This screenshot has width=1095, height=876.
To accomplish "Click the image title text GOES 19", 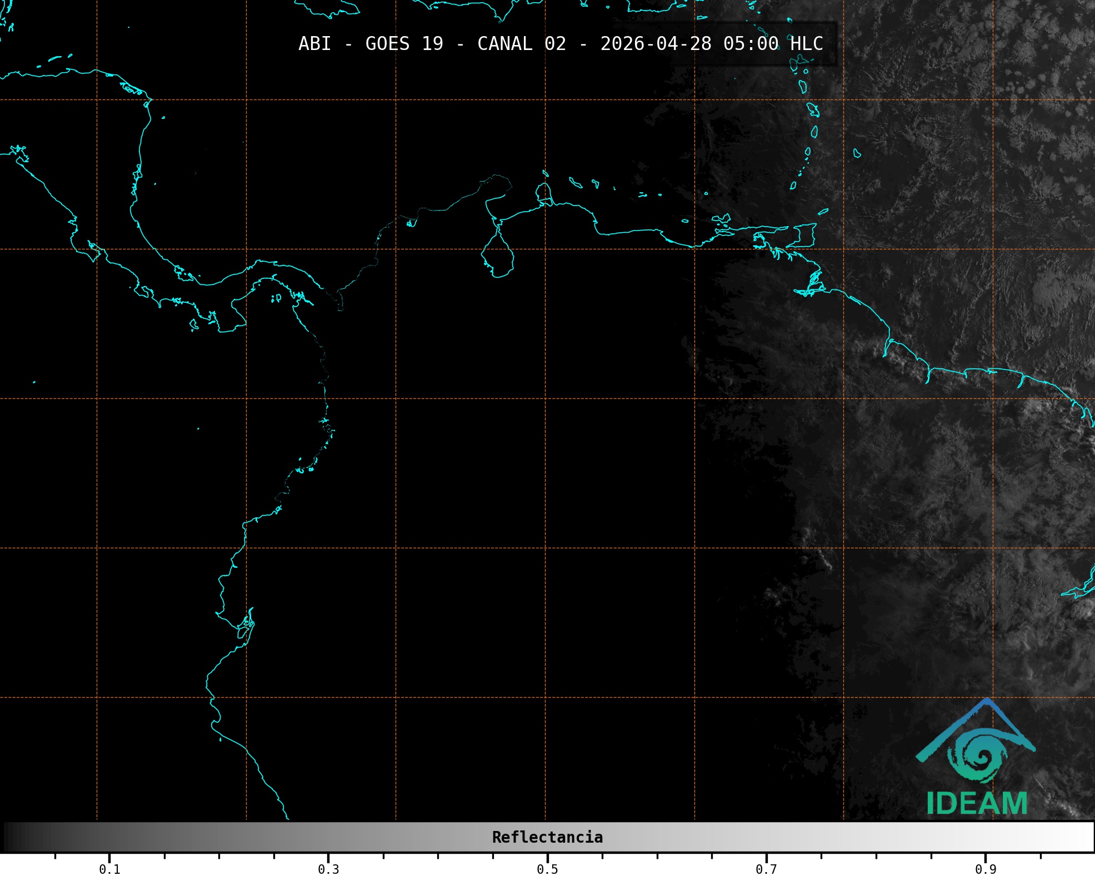I will 404,44.
